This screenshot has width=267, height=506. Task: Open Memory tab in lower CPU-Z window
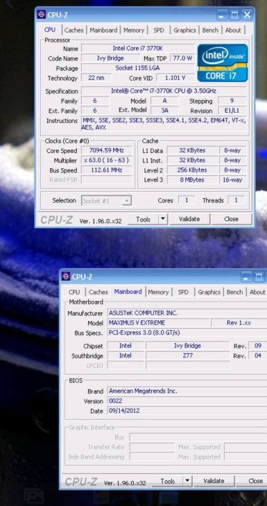(x=158, y=292)
